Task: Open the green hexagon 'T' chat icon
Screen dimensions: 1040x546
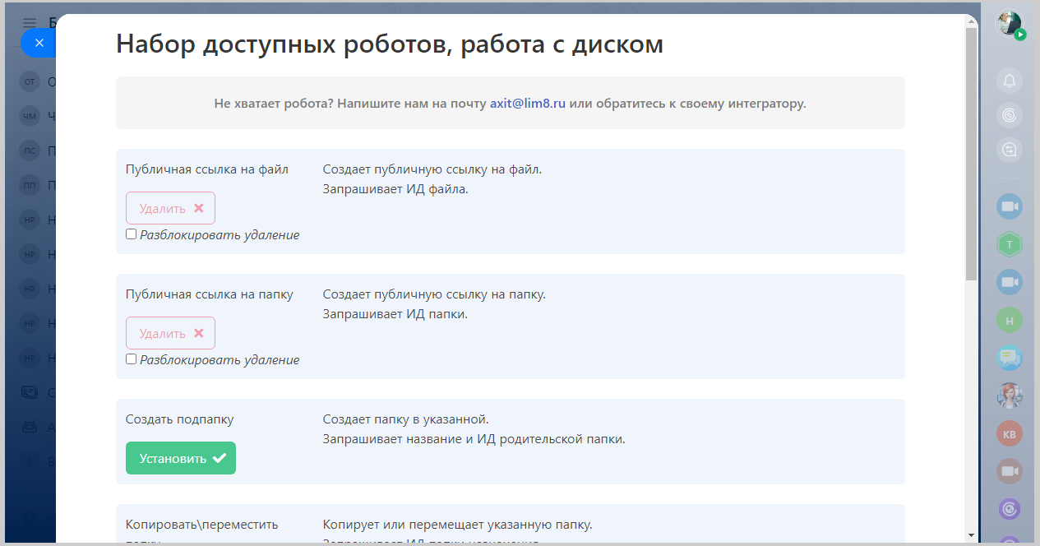Action: tap(1010, 244)
